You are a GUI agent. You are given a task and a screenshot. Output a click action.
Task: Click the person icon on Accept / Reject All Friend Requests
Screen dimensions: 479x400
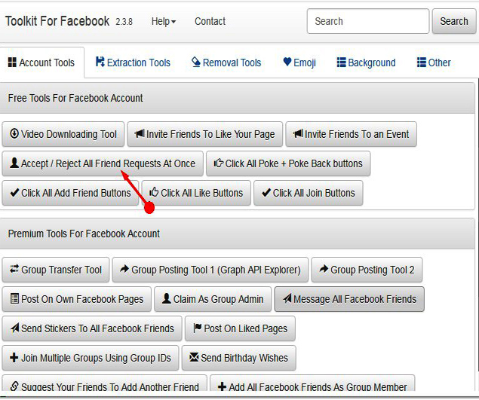[x=14, y=163]
